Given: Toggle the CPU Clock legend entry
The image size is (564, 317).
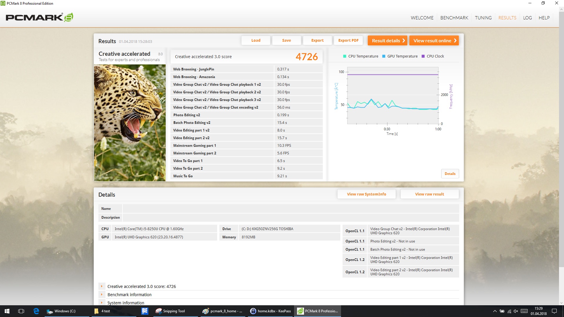Looking at the screenshot, I should [435, 56].
